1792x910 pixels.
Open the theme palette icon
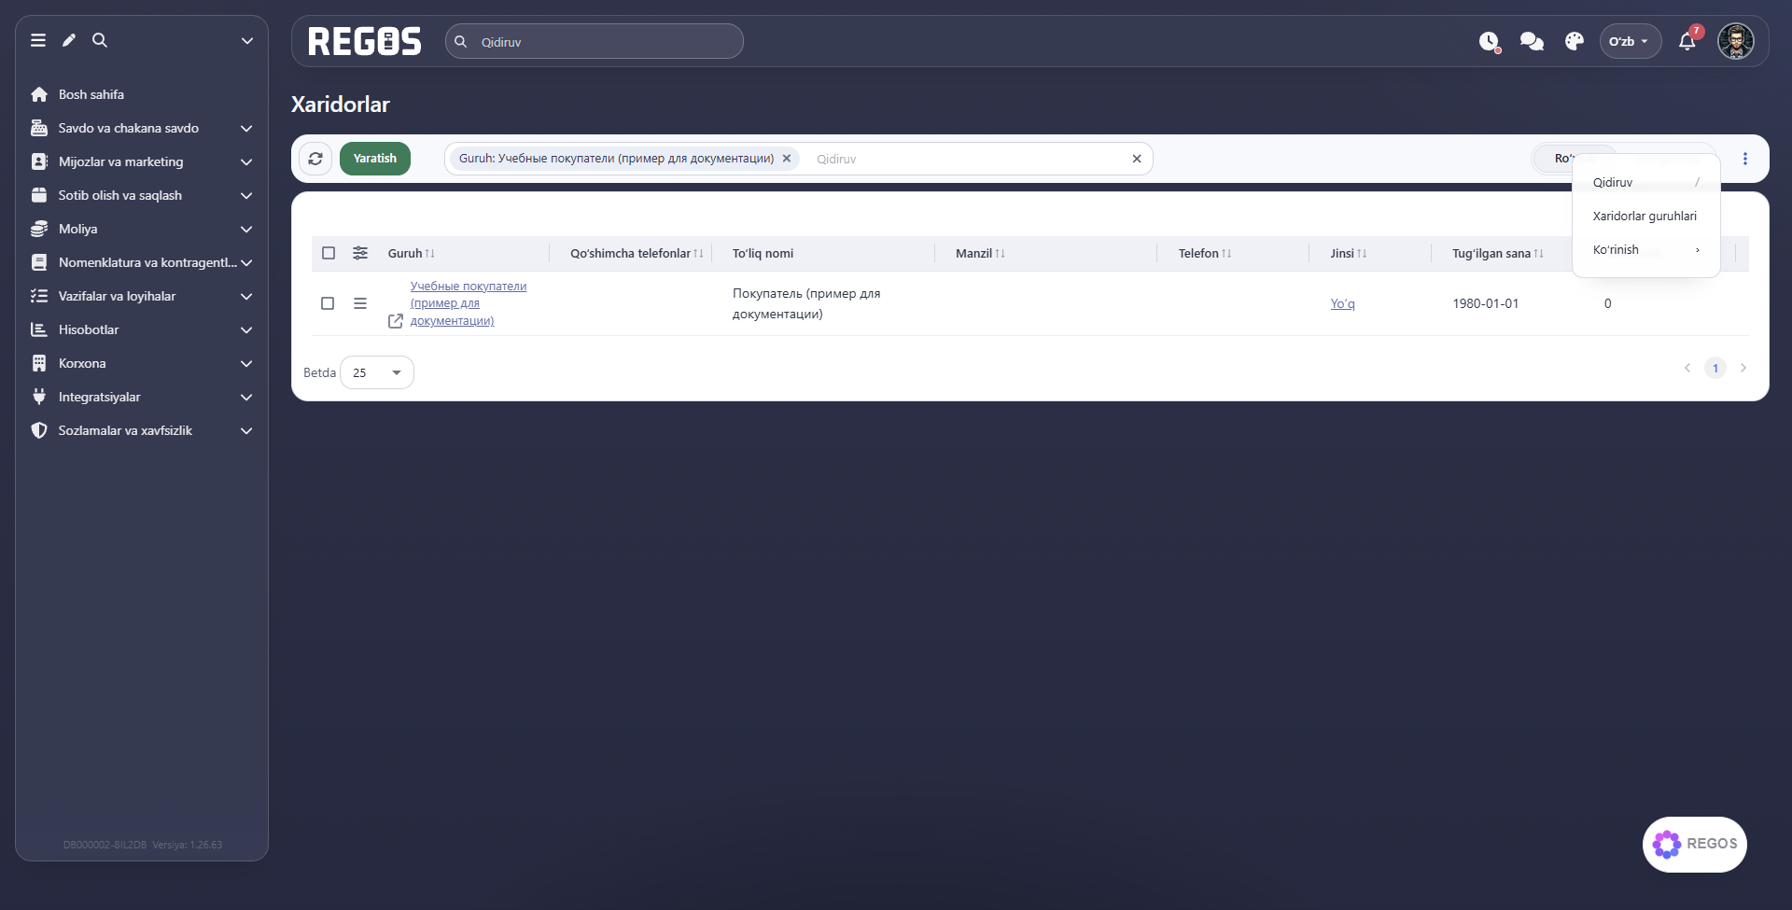click(x=1575, y=41)
